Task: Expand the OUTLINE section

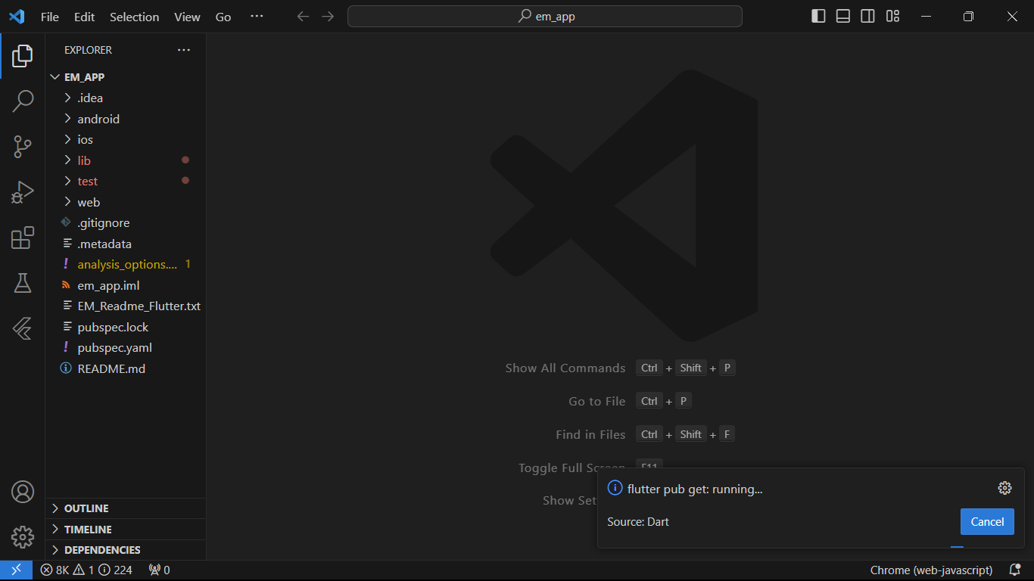Action: tap(126, 508)
